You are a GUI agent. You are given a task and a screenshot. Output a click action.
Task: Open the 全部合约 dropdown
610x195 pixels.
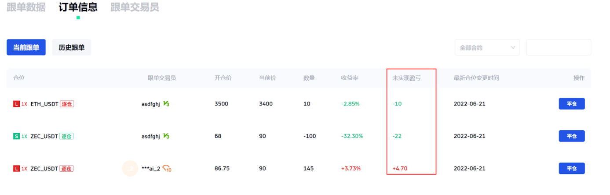(487, 47)
